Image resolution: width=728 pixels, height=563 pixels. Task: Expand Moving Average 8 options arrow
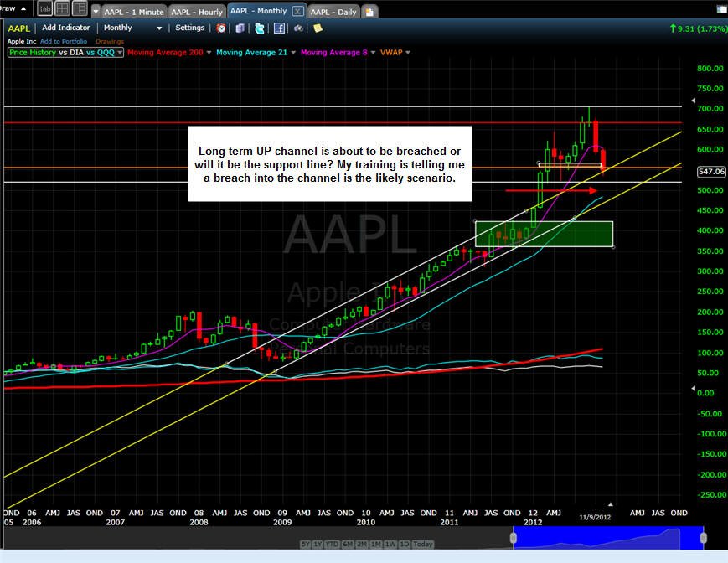(374, 53)
